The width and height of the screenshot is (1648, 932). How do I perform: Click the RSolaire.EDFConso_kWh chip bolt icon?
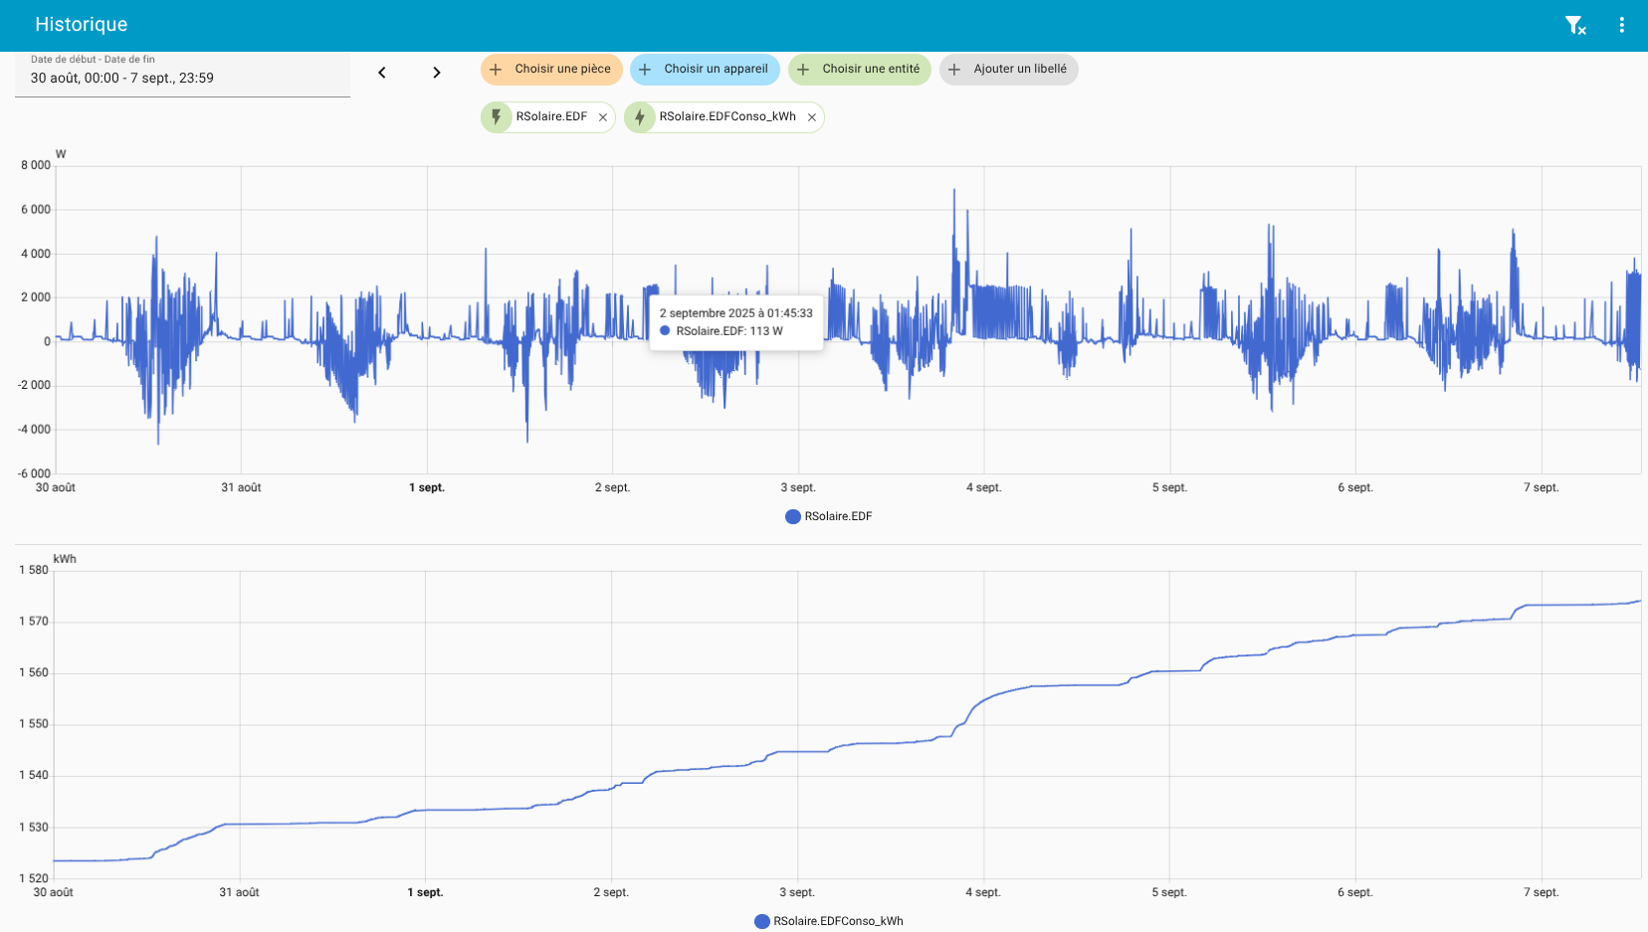coord(640,117)
